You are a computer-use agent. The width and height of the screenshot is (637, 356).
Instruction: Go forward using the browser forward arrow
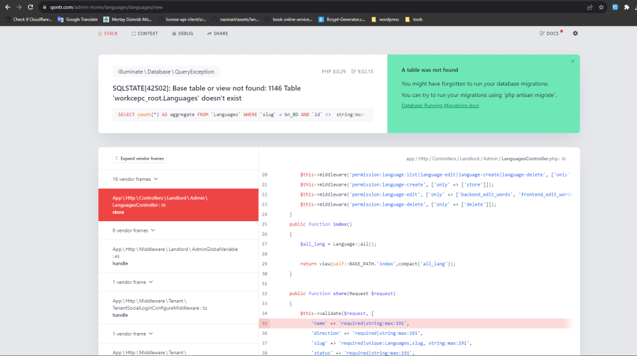[x=19, y=7]
